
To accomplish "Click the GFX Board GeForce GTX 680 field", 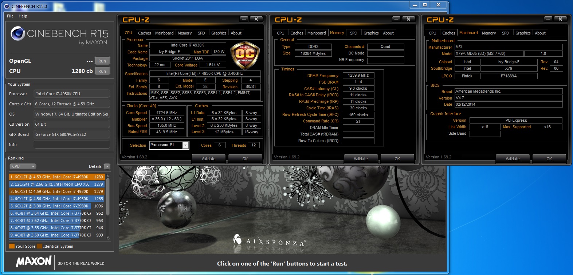I will coord(72,134).
